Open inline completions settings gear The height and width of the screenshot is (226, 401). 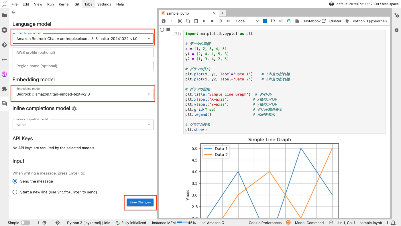[74, 109]
